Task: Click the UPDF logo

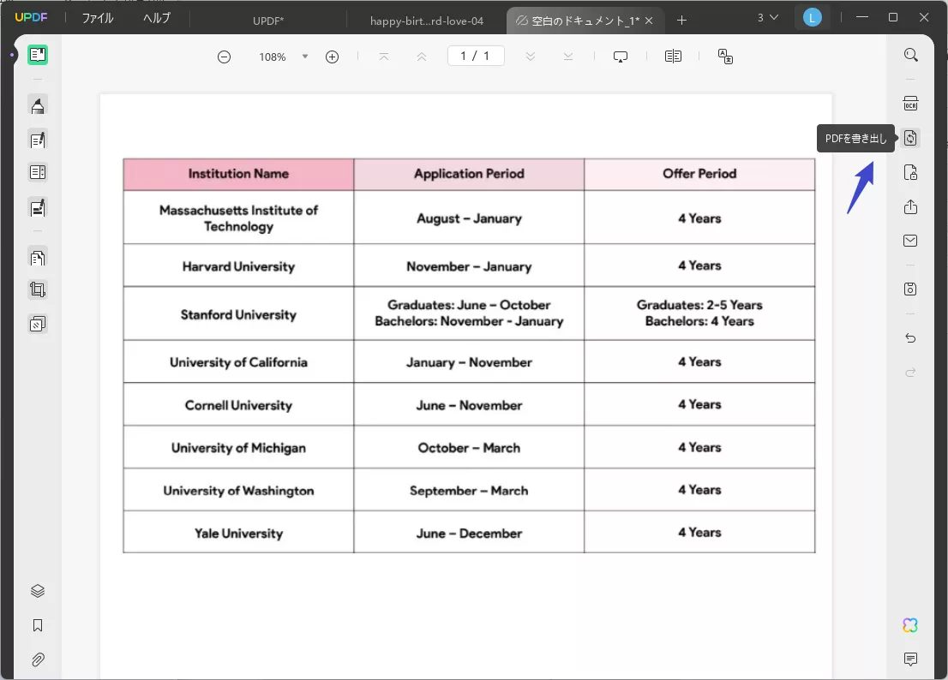Action: [31, 17]
